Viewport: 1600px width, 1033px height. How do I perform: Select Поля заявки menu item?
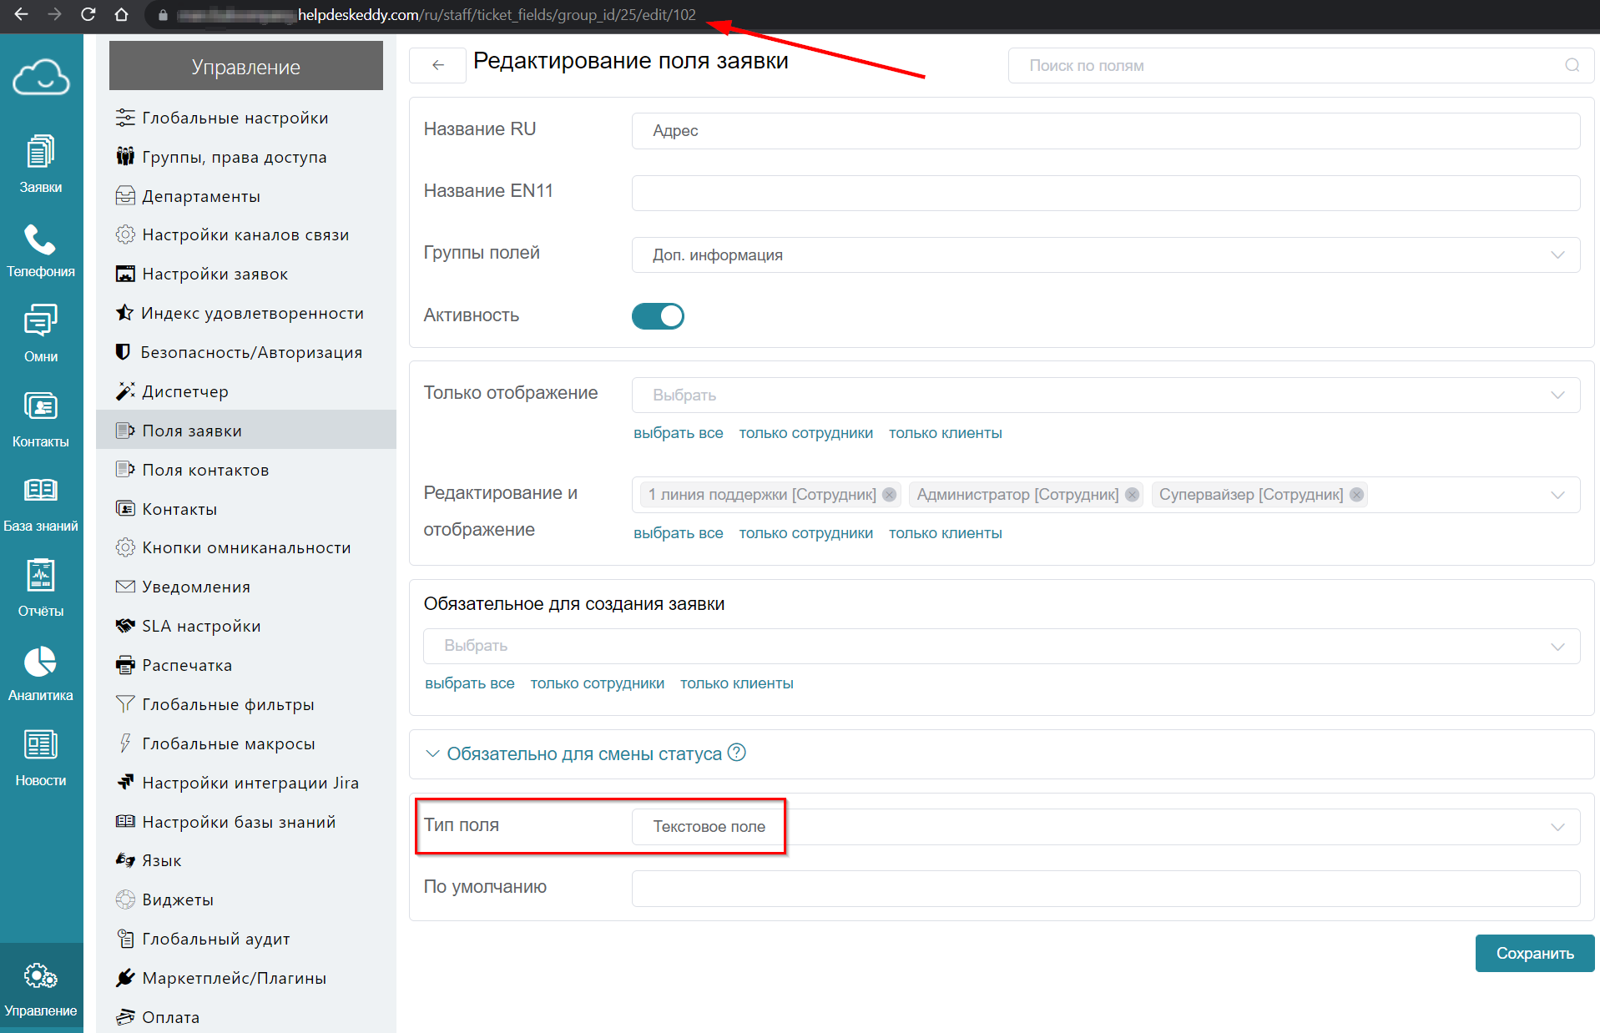(246, 430)
